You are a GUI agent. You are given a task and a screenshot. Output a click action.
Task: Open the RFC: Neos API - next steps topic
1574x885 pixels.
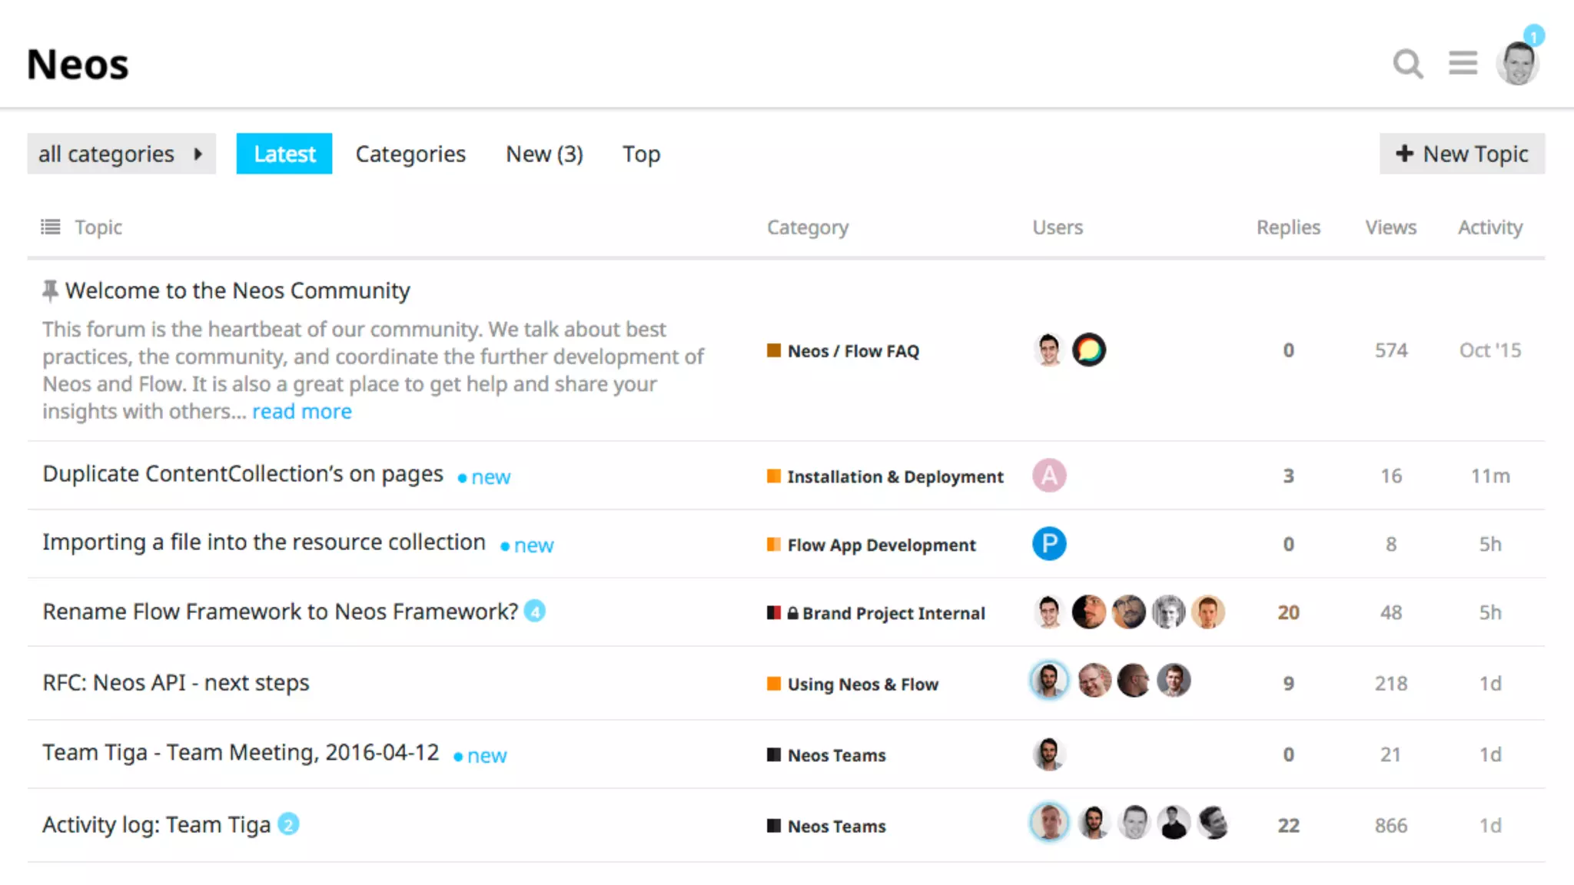click(x=176, y=683)
